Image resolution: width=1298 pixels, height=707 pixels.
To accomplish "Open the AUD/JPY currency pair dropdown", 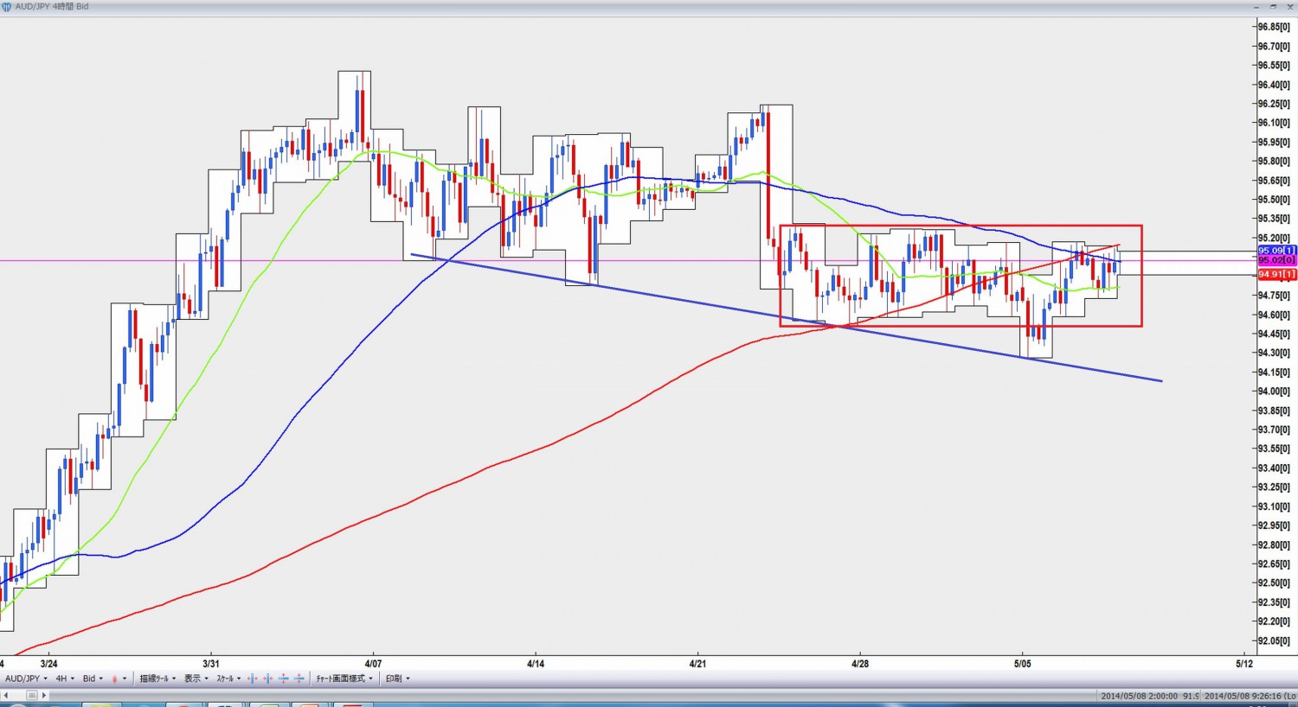I will [x=26, y=679].
